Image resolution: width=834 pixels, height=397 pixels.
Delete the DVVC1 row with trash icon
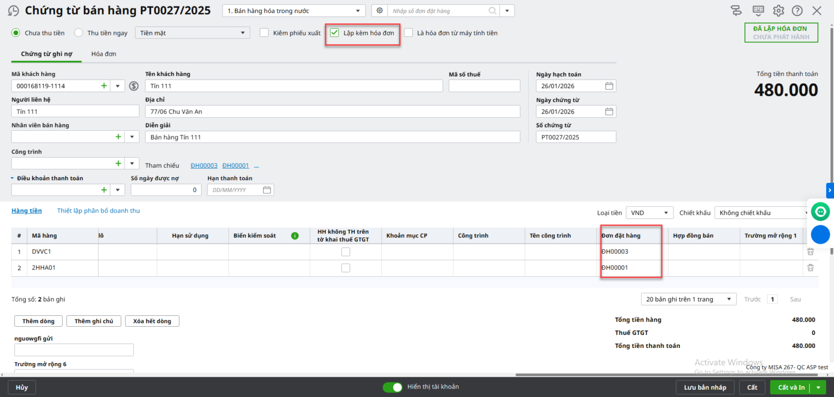[811, 252]
